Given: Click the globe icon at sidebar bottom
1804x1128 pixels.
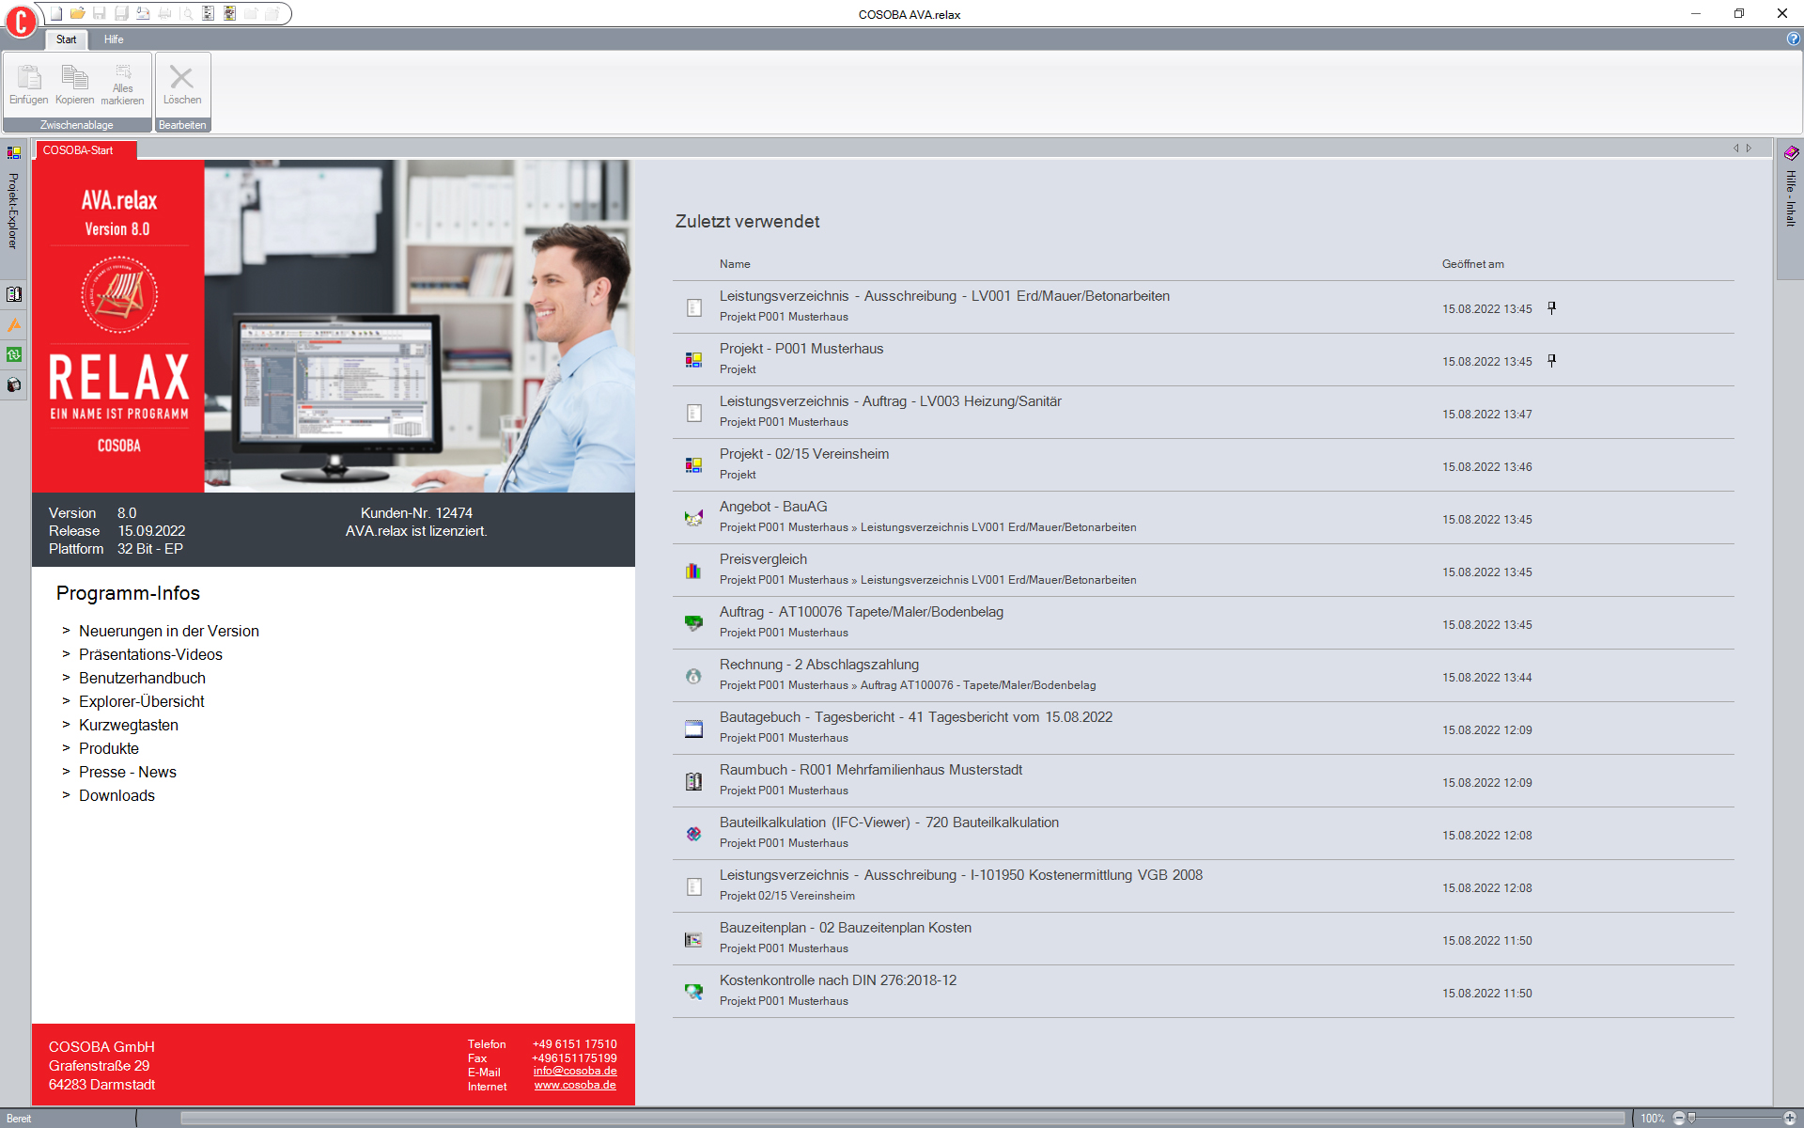Looking at the screenshot, I should pyautogui.click(x=13, y=385).
